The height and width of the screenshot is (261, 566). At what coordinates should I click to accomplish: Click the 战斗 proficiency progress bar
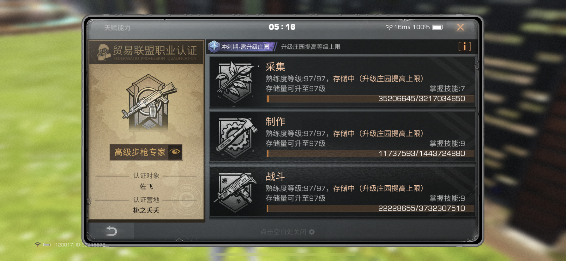[370, 208]
